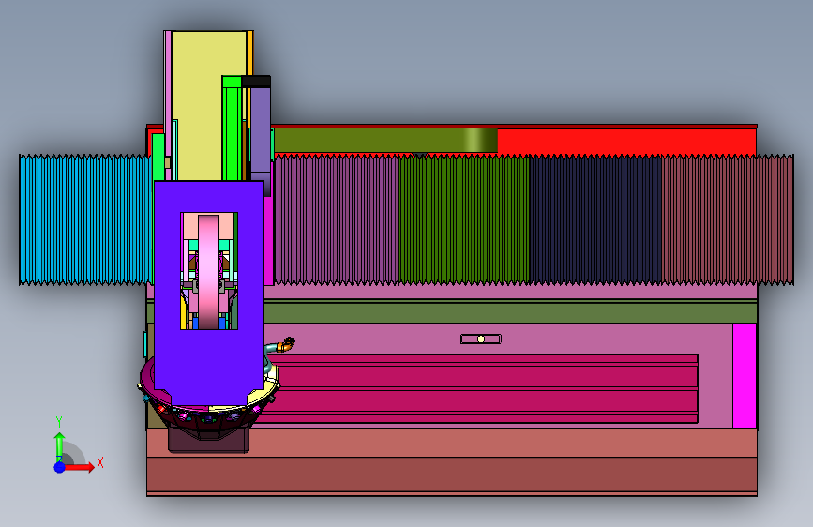Select the pink grinding wheel inside the head
Screen dimensions: 813x527
pos(208,271)
